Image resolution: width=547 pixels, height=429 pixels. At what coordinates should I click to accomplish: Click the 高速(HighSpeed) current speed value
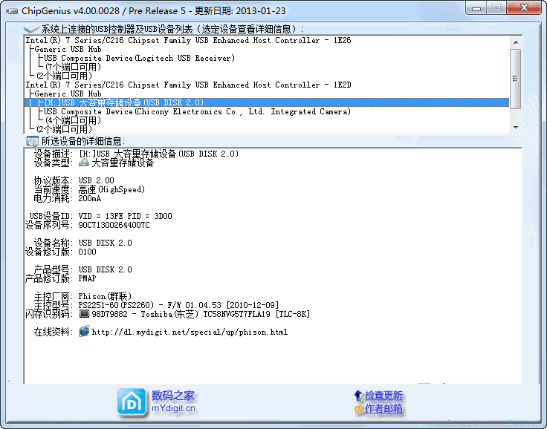click(111, 189)
